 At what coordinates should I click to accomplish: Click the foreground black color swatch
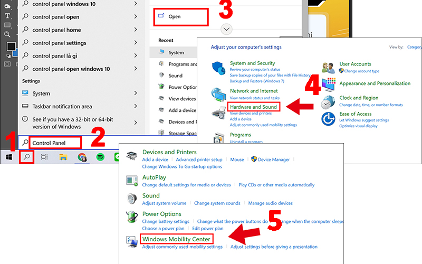[11, 46]
